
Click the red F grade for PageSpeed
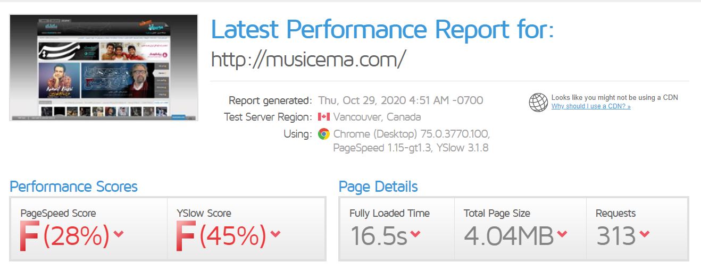29,236
